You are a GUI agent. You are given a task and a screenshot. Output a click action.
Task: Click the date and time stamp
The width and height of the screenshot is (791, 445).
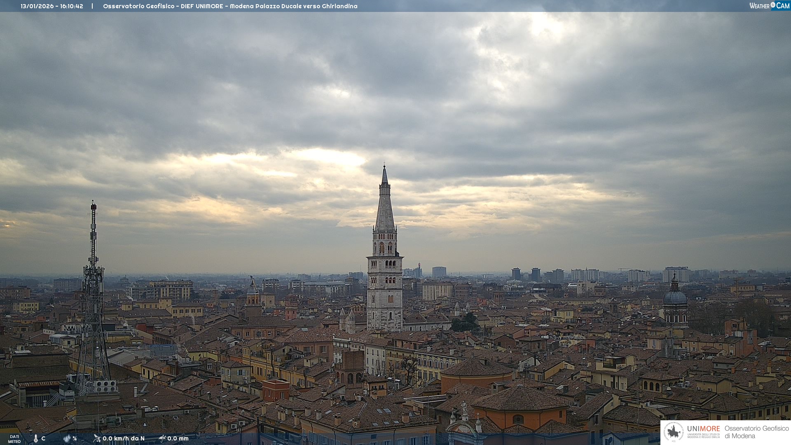click(x=52, y=6)
